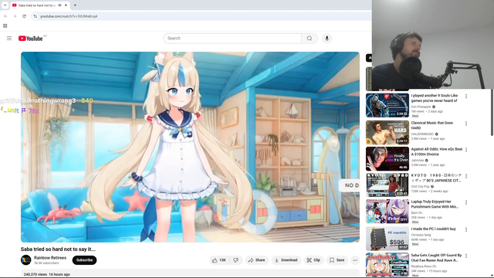Open title 'I played another 9 Souls-Like'
This screenshot has width=494, height=278.
pyautogui.click(x=435, y=98)
